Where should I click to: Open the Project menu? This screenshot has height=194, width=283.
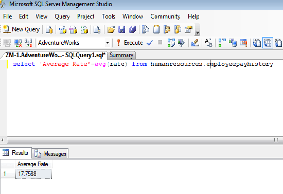tap(85, 16)
